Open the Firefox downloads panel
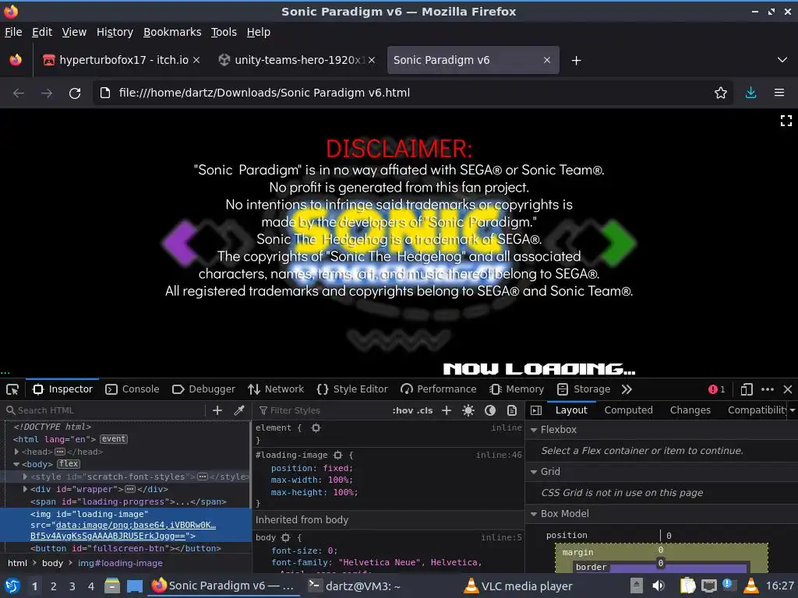Image resolution: width=798 pixels, height=598 pixels. click(x=750, y=93)
